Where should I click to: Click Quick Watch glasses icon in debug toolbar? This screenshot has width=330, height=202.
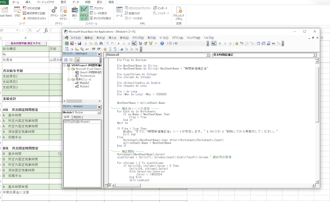pos(273,43)
